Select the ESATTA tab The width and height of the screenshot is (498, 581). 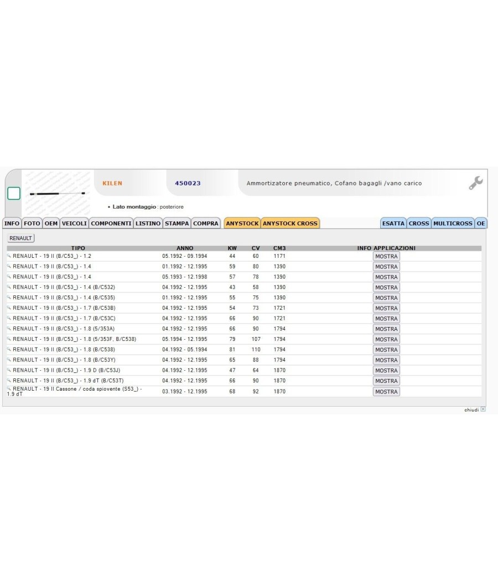click(393, 223)
